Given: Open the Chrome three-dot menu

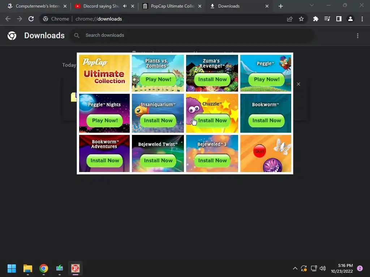Looking at the screenshot, I should 362,19.
